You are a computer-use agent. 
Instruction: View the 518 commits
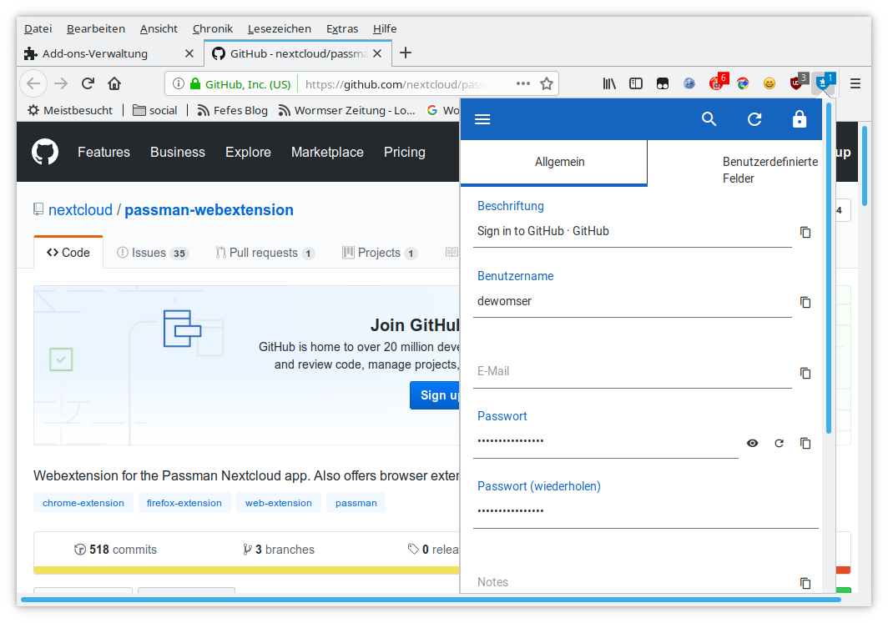pyautogui.click(x=115, y=550)
